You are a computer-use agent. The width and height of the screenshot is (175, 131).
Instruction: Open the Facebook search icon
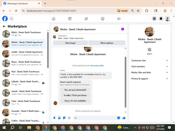(x=12, y=19)
